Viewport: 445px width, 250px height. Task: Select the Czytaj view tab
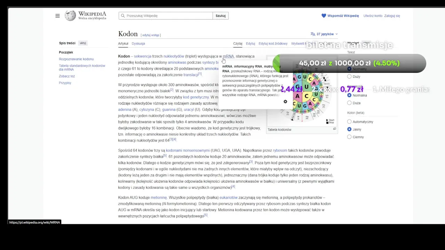tap(238, 43)
